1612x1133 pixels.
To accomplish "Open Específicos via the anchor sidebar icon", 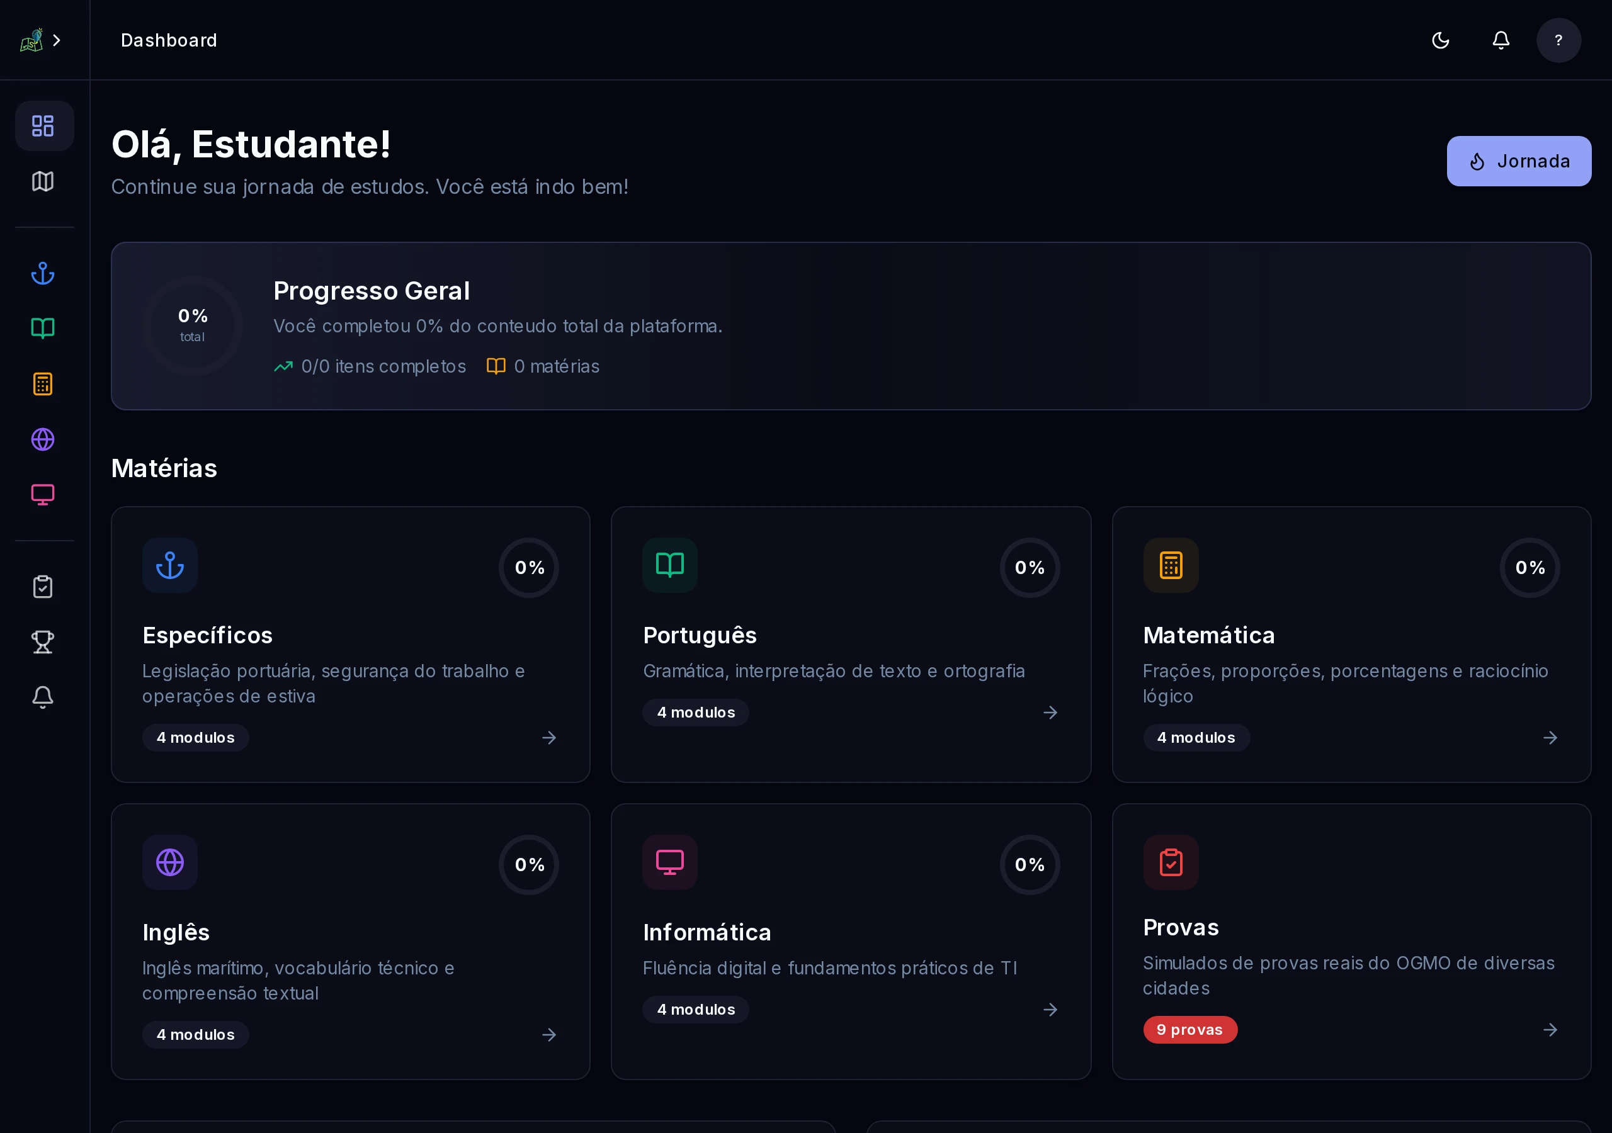I will point(43,273).
